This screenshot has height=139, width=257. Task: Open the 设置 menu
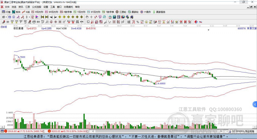click(x=46, y=7)
